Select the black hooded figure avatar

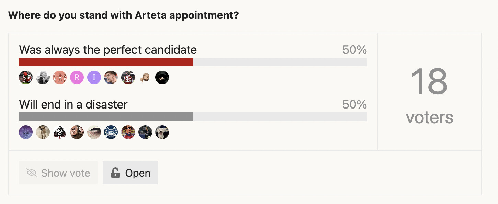click(162, 78)
